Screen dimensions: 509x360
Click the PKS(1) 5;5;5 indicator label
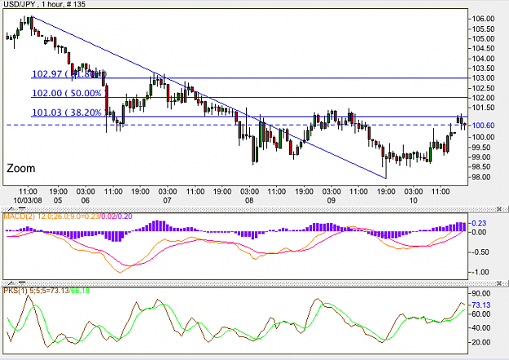click(46, 290)
